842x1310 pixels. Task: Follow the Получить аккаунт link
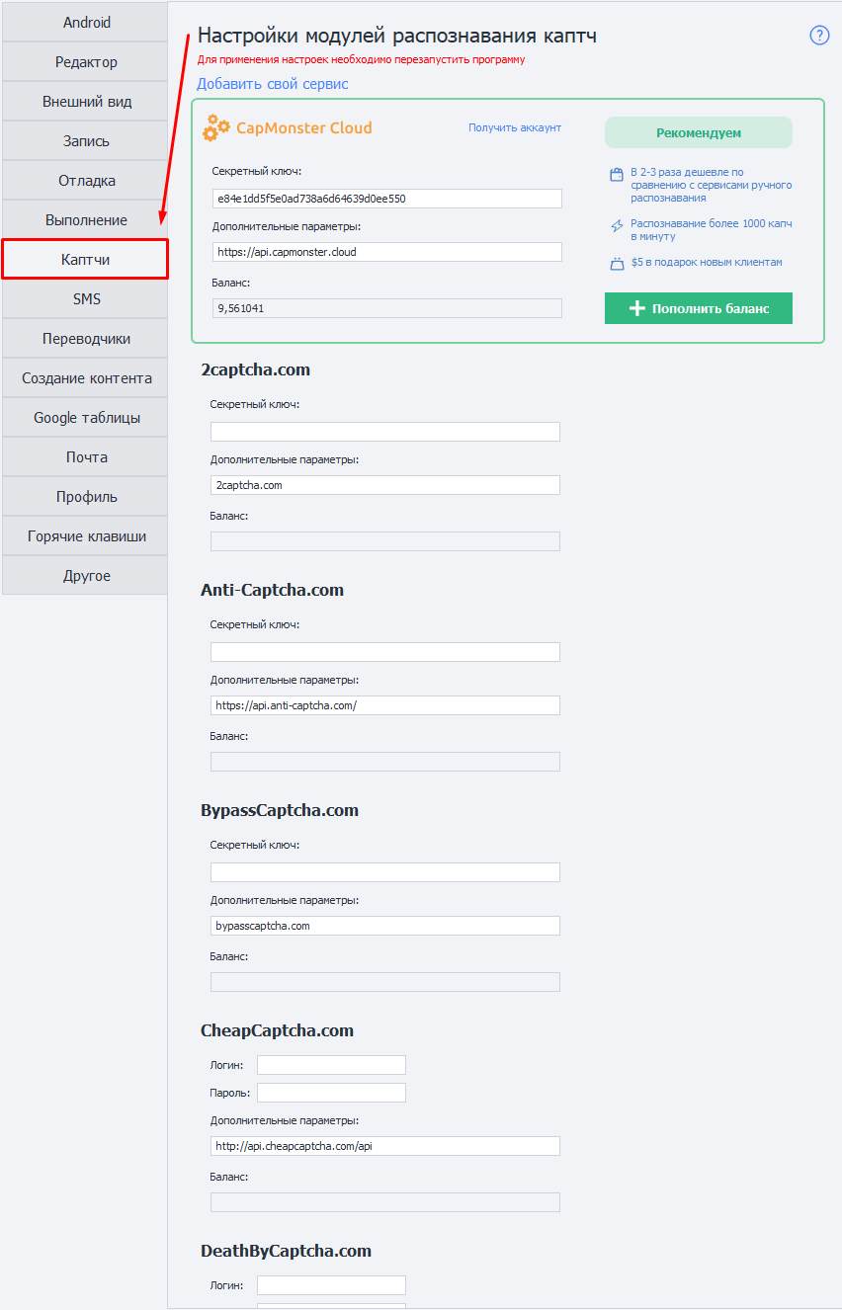click(x=514, y=127)
